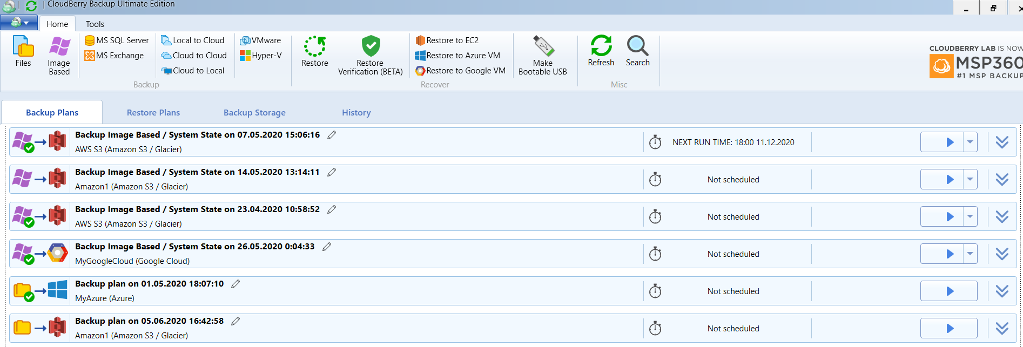The width and height of the screenshot is (1023, 347).
Task: Expand details of 07.05.2020 15:06:16 plan
Action: tap(1002, 142)
